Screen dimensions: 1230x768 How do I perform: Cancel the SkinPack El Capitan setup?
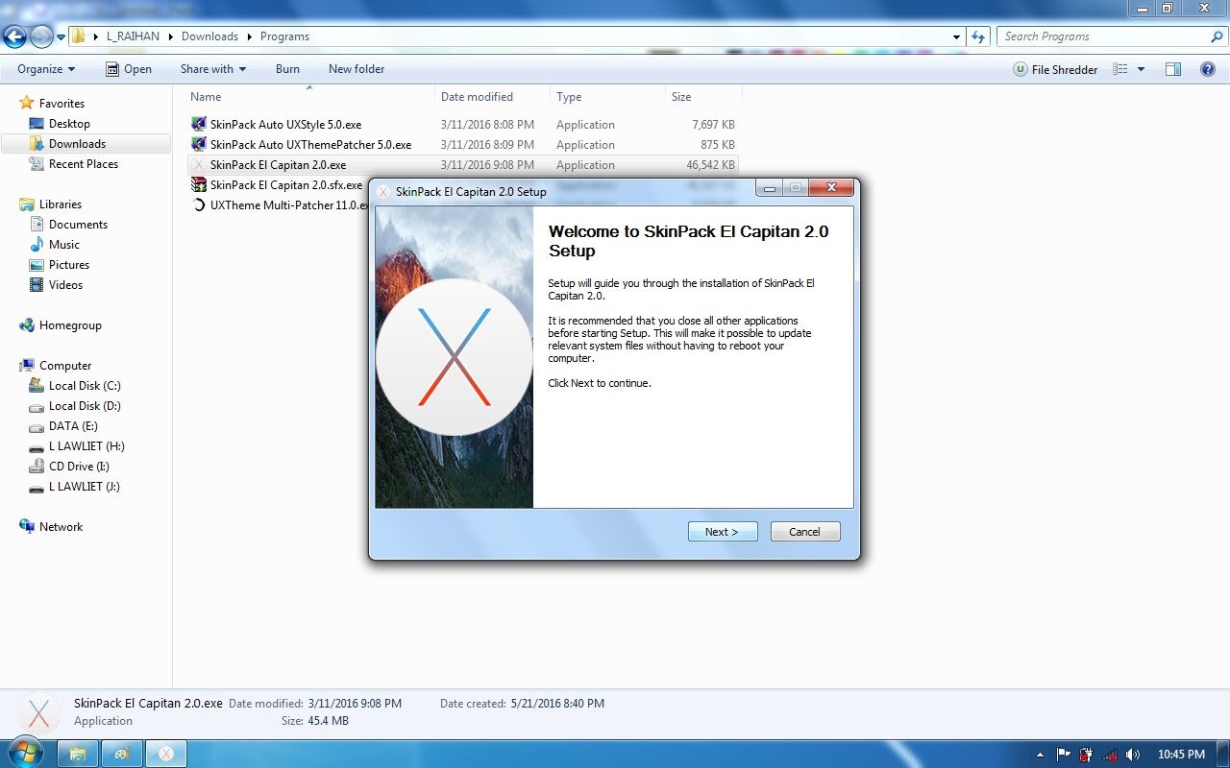[805, 532]
